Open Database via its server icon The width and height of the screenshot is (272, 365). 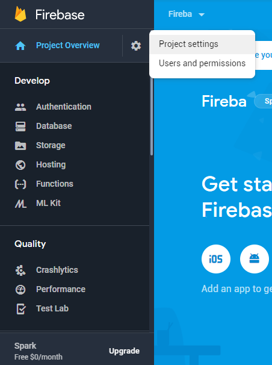pyautogui.click(x=20, y=126)
